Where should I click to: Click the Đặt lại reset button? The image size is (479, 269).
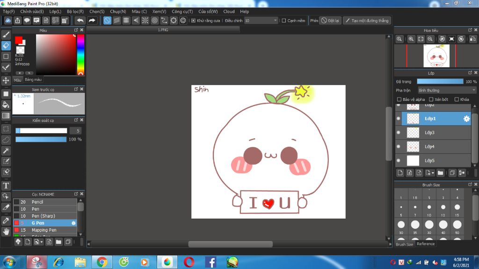click(x=330, y=21)
